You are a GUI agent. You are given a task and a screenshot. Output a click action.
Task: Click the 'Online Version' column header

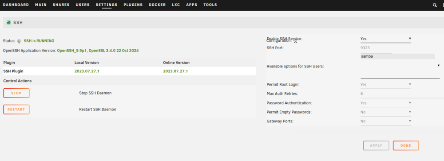176,63
